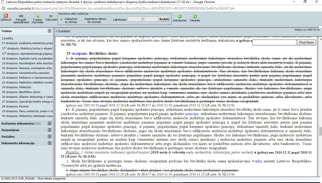Click the Laikotarpio end date field
Image resolution: width=322 pixels, height=183 pixels.
151,19
